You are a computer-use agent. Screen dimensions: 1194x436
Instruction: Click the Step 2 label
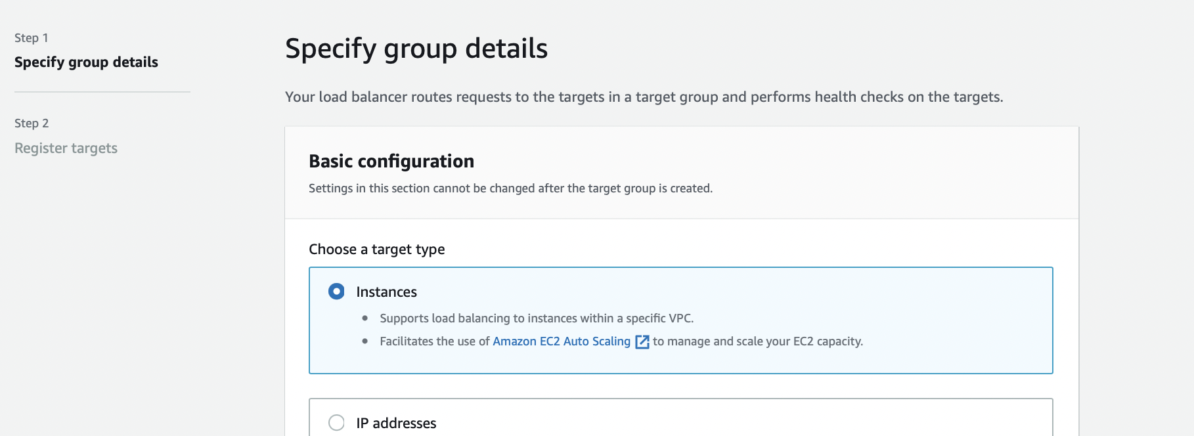point(32,123)
